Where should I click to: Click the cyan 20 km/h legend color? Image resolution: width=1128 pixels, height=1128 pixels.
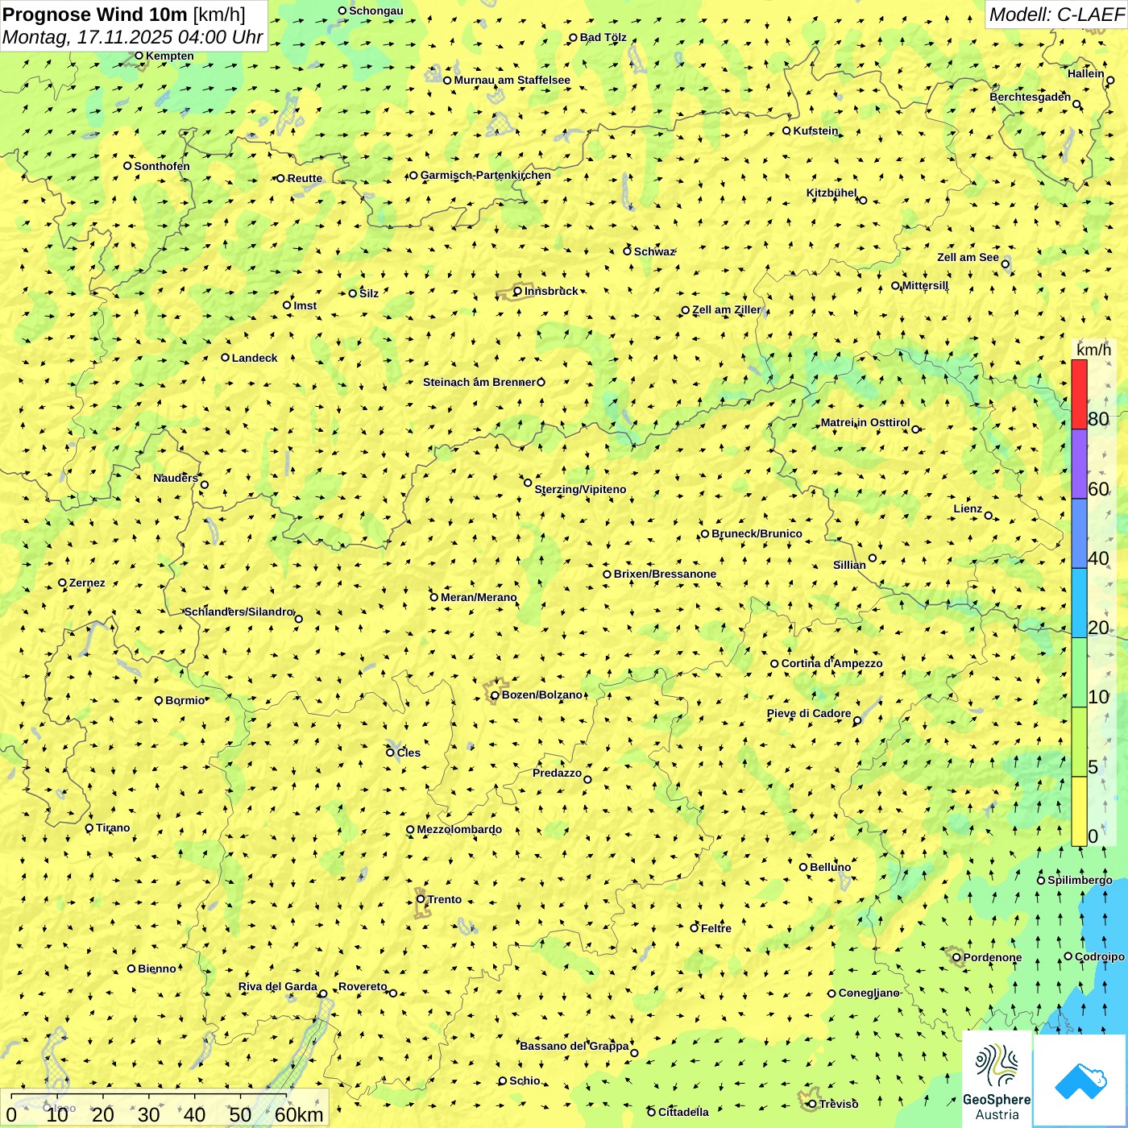1079,603
